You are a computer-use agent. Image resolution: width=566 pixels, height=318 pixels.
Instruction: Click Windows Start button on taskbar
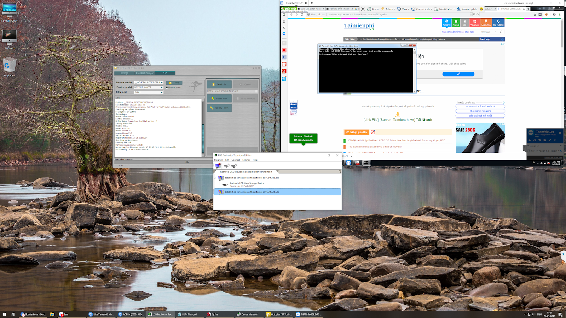pos(4,314)
